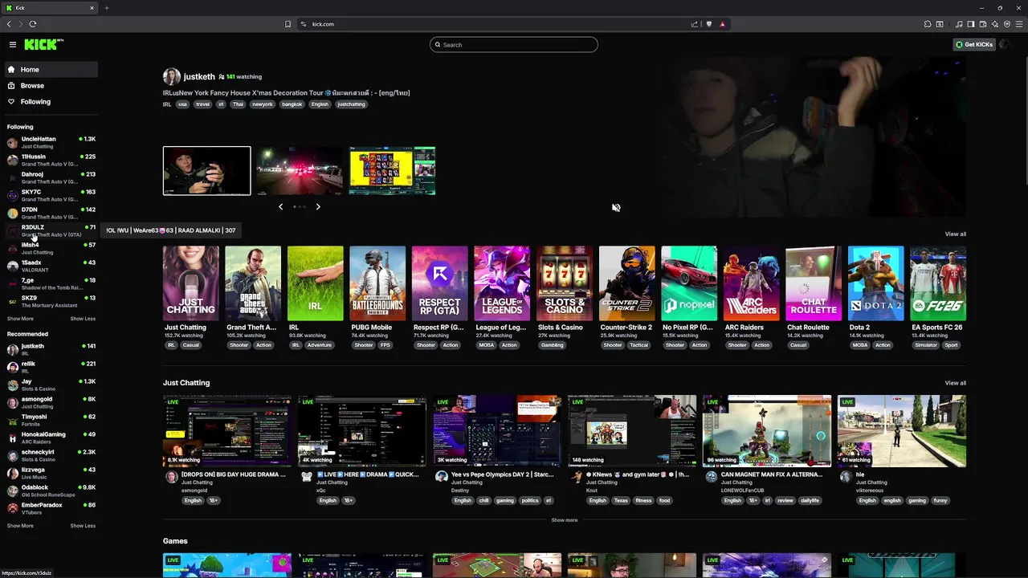Open the Kick hamburger sidebar menu
Viewport: 1028px width, 578px height.
13,45
